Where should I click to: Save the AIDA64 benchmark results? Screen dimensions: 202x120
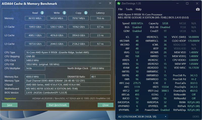coord(10,105)
